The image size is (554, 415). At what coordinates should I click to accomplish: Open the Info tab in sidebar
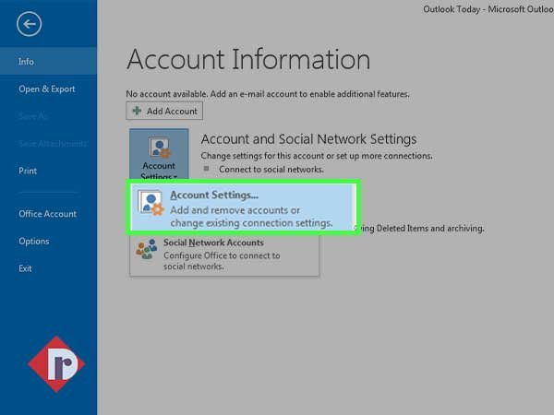pos(48,62)
